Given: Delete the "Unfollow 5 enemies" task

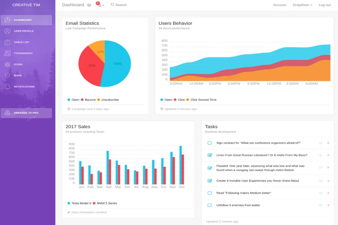Looking at the screenshot, I should [x=328, y=205].
